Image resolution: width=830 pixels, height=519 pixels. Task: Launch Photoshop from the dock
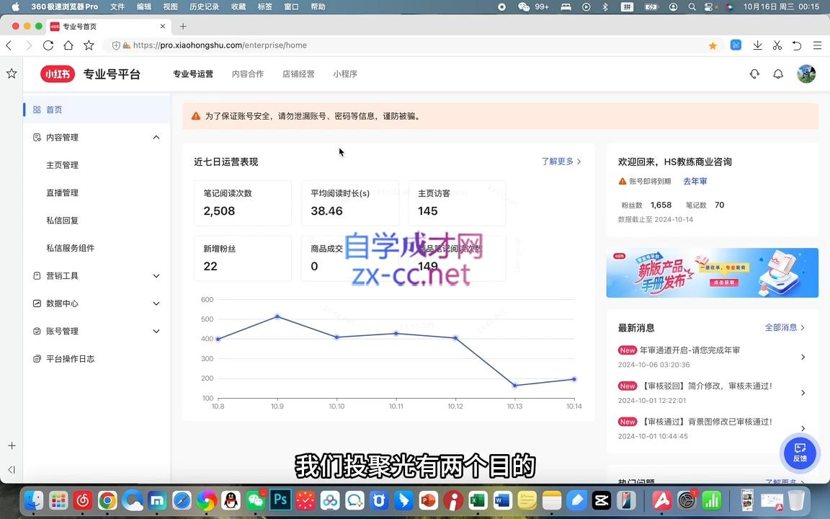coord(280,500)
